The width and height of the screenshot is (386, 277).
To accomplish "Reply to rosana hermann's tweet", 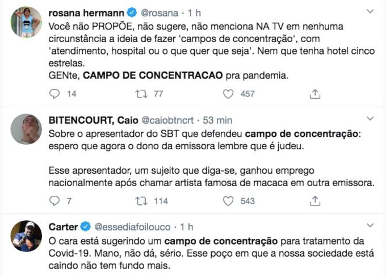I will pyautogui.click(x=55, y=94).
